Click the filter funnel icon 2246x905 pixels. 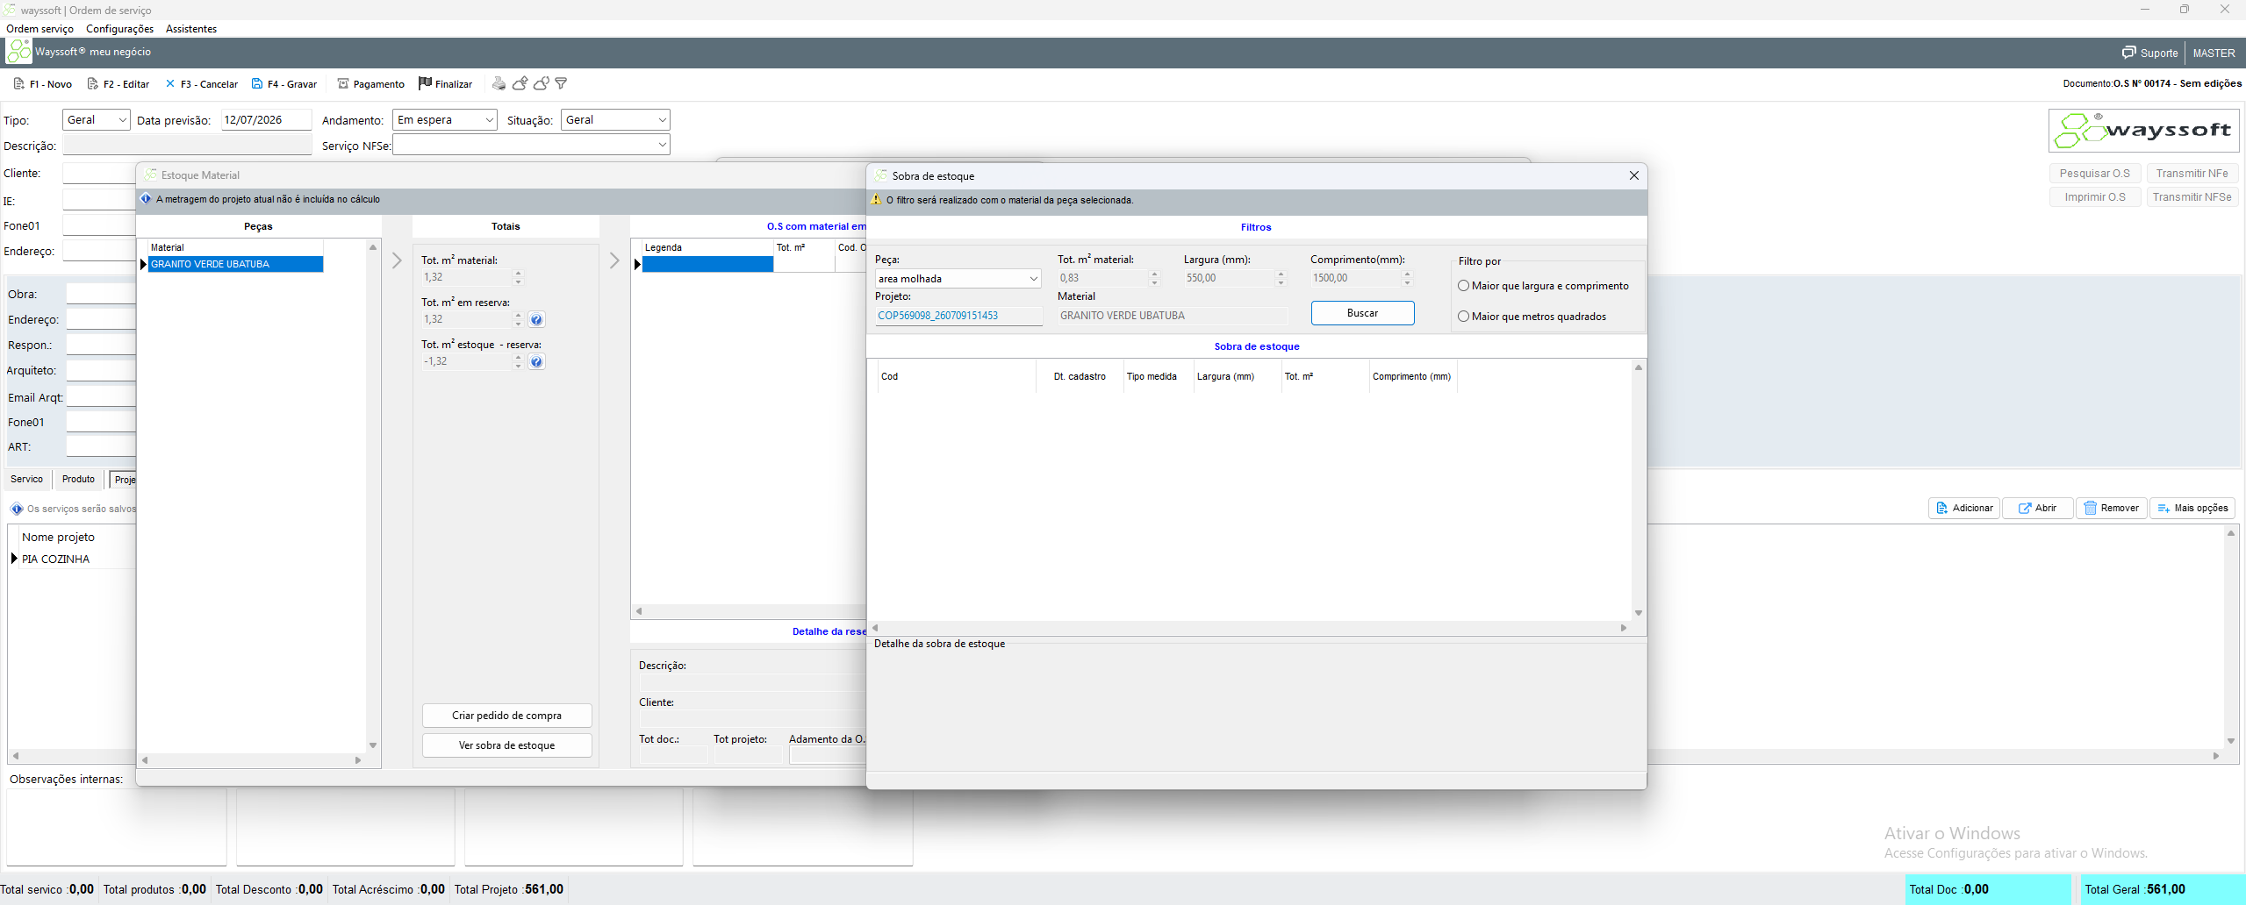[561, 83]
